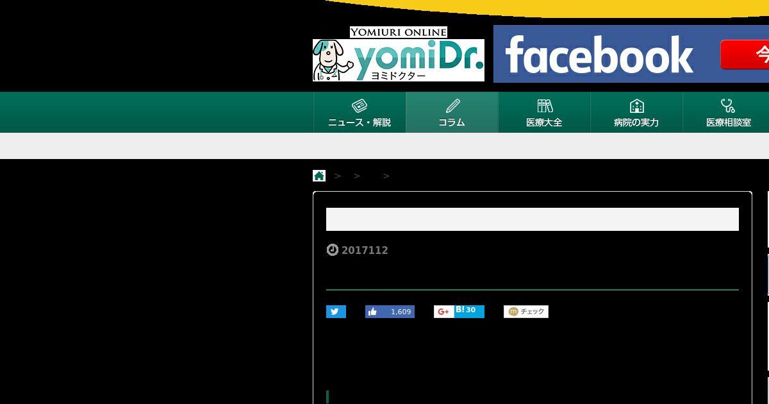Switch to the コラム tab

(452, 112)
